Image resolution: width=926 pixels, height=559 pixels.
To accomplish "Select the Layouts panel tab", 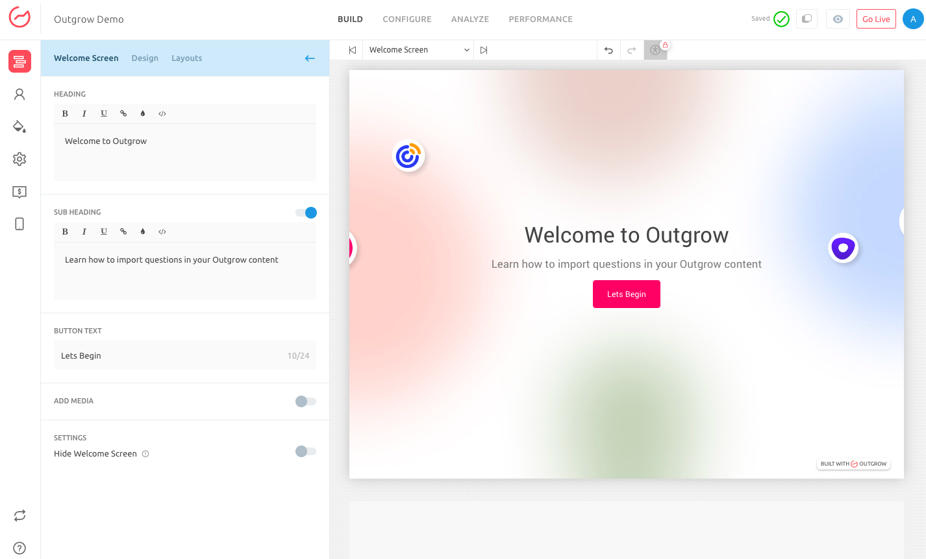I will [x=187, y=58].
